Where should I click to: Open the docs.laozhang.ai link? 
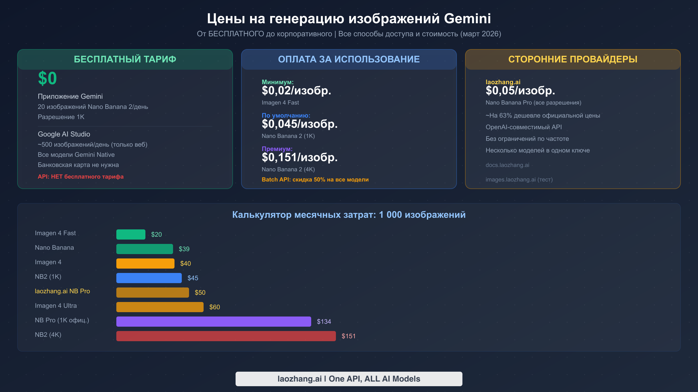coord(508,165)
